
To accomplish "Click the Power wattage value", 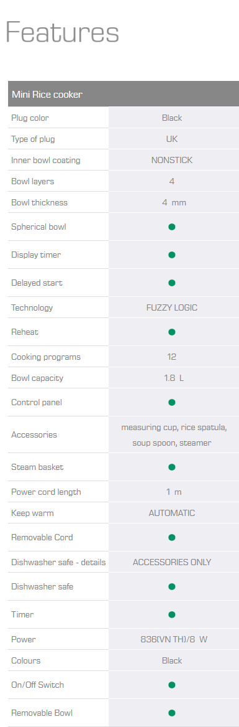I will 174,639.
